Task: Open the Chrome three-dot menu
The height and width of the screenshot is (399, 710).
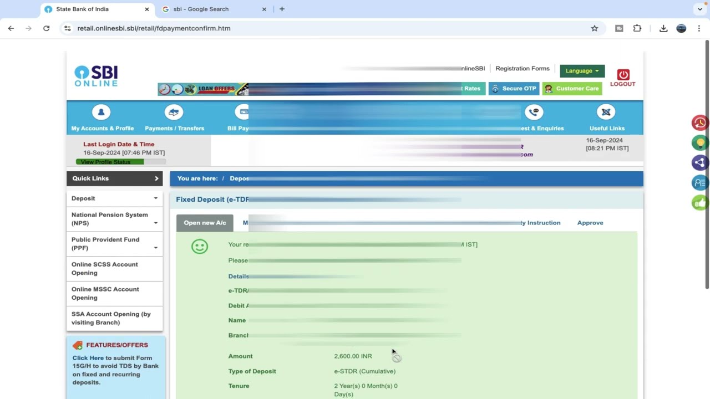Action: pos(699,28)
